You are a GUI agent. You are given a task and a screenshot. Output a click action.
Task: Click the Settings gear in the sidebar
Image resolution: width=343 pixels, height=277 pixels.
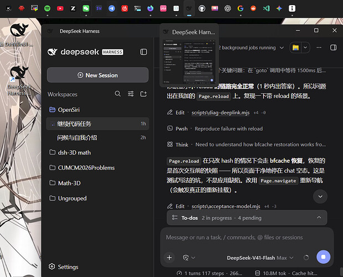click(52, 266)
